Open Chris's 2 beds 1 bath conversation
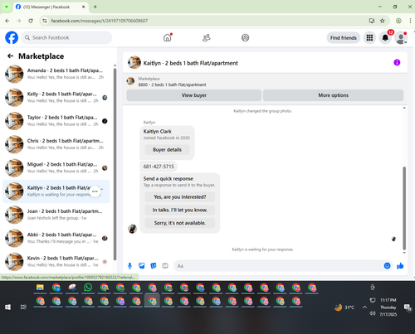The height and width of the screenshot is (334, 415). pos(56,144)
